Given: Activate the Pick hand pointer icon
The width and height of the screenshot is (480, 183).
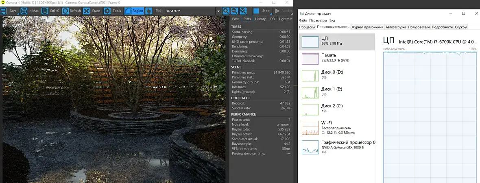Looking at the screenshot, I should [x=148, y=11].
